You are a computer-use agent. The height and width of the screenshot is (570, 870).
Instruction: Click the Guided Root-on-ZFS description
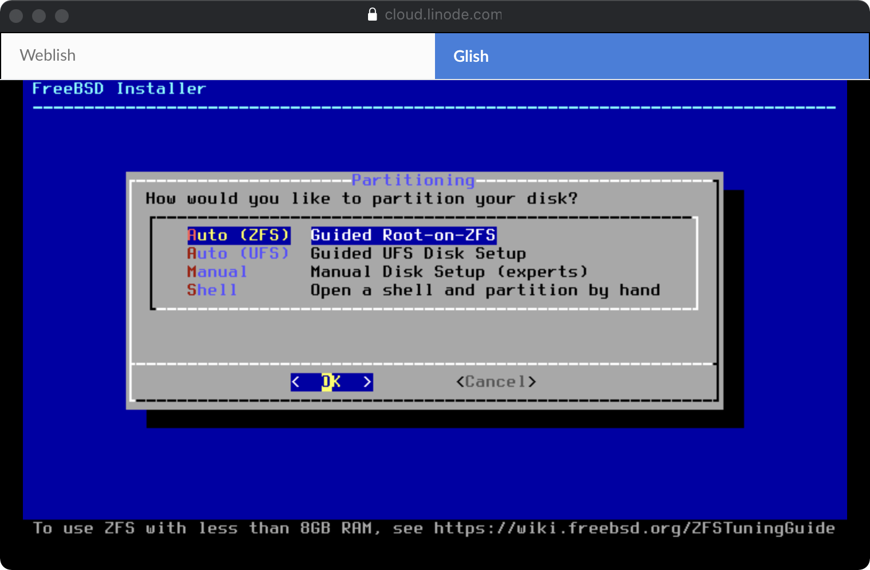(403, 235)
